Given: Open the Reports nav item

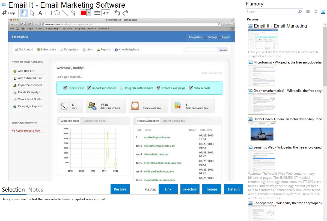Looking at the screenshot, I should pyautogui.click(x=104, y=50).
